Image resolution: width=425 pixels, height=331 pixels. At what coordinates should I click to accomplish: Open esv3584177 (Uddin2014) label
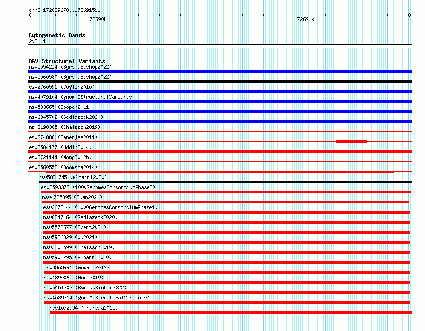60,147
